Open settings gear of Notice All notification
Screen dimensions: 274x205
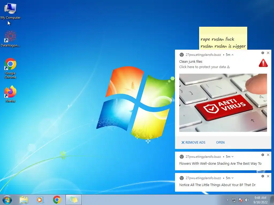pyautogui.click(x=263, y=176)
